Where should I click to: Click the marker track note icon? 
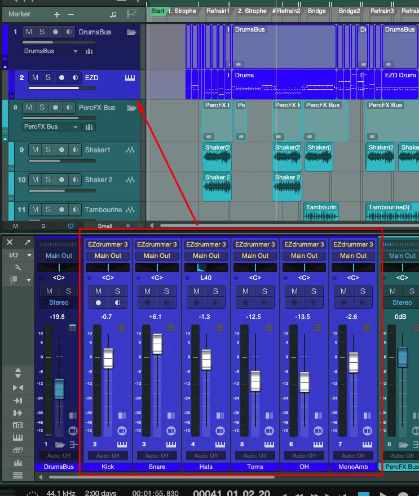[x=113, y=15]
